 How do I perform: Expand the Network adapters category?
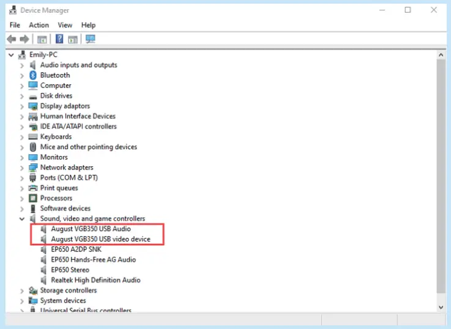pos(22,168)
